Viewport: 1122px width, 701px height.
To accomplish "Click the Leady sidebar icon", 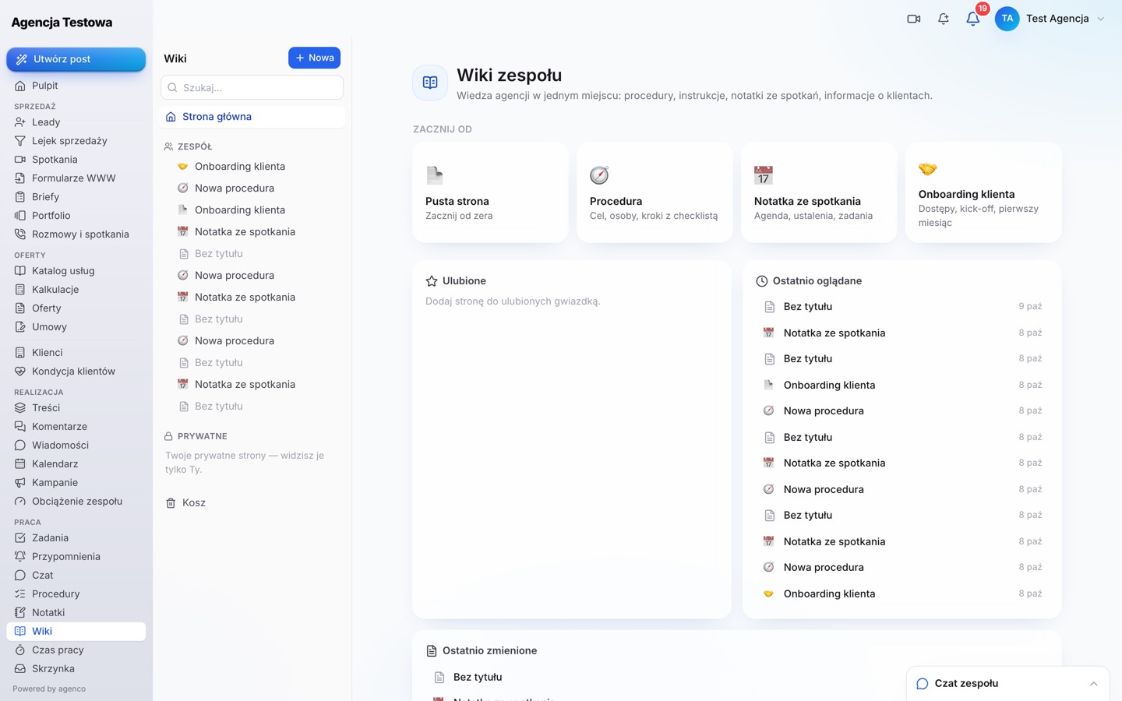I will [x=20, y=122].
